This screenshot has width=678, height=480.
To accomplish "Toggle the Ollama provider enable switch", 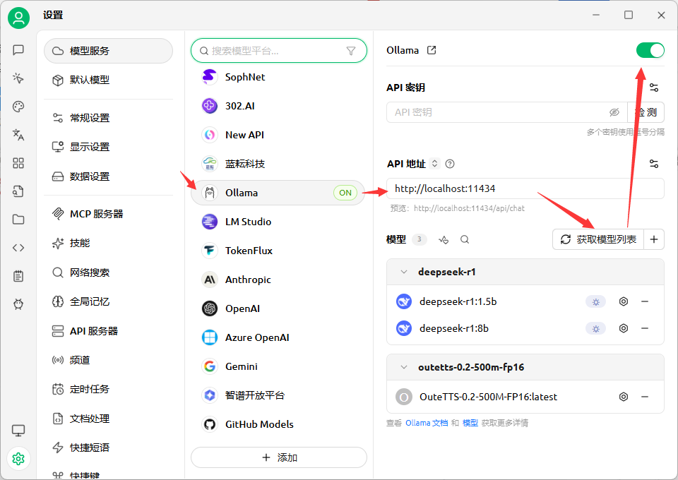I will pos(650,51).
